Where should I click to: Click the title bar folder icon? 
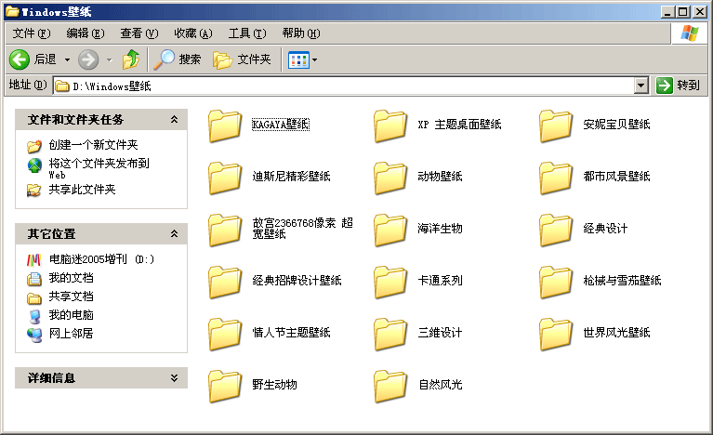12,11
